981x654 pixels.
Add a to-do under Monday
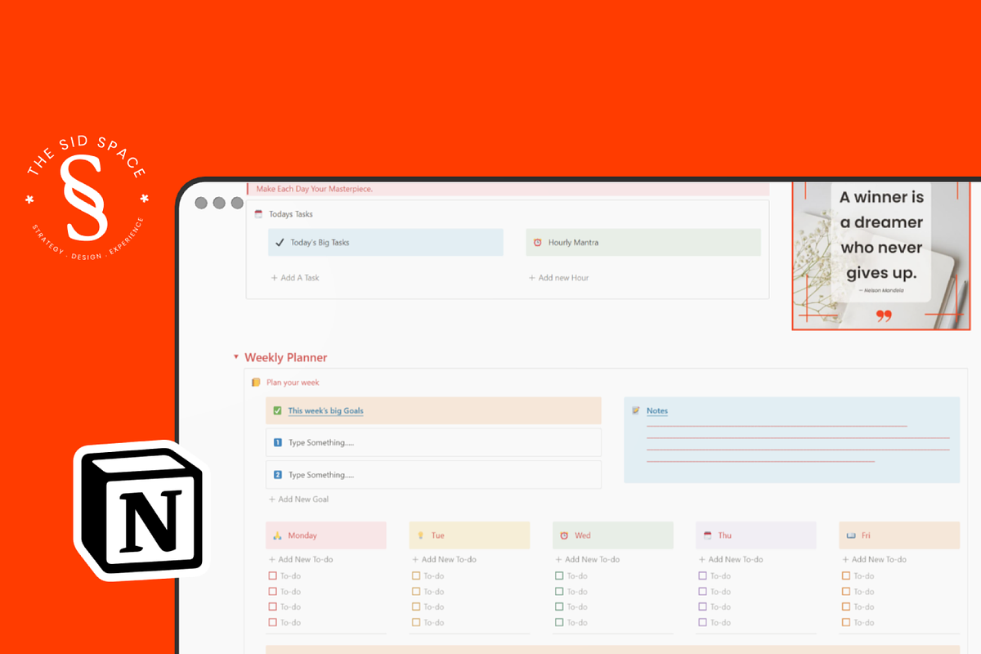coord(301,560)
